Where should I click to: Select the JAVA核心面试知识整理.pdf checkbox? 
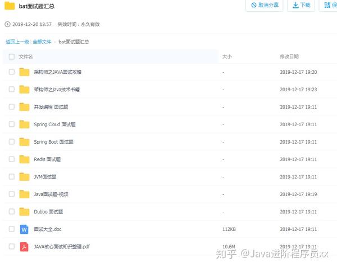[x=12, y=246]
